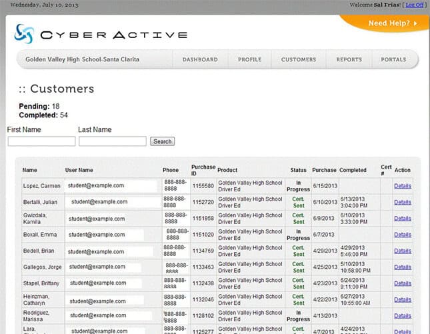
Task: Click purchase ID 1152720
Action: pos(203,202)
